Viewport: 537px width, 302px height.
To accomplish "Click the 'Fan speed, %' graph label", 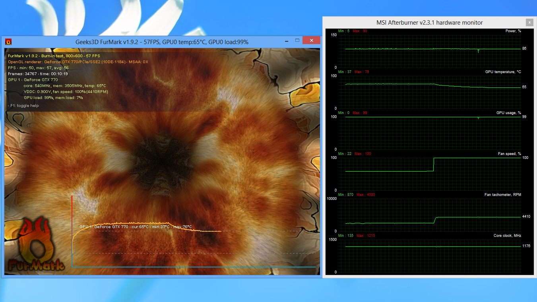I will click(509, 154).
